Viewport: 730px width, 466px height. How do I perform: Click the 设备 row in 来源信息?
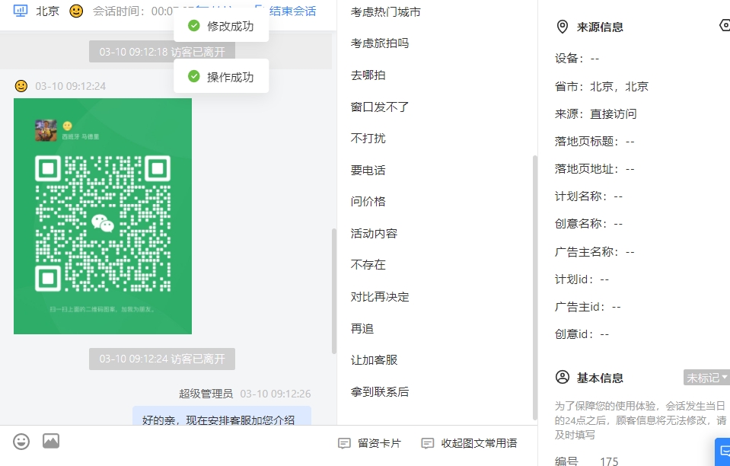(x=577, y=59)
